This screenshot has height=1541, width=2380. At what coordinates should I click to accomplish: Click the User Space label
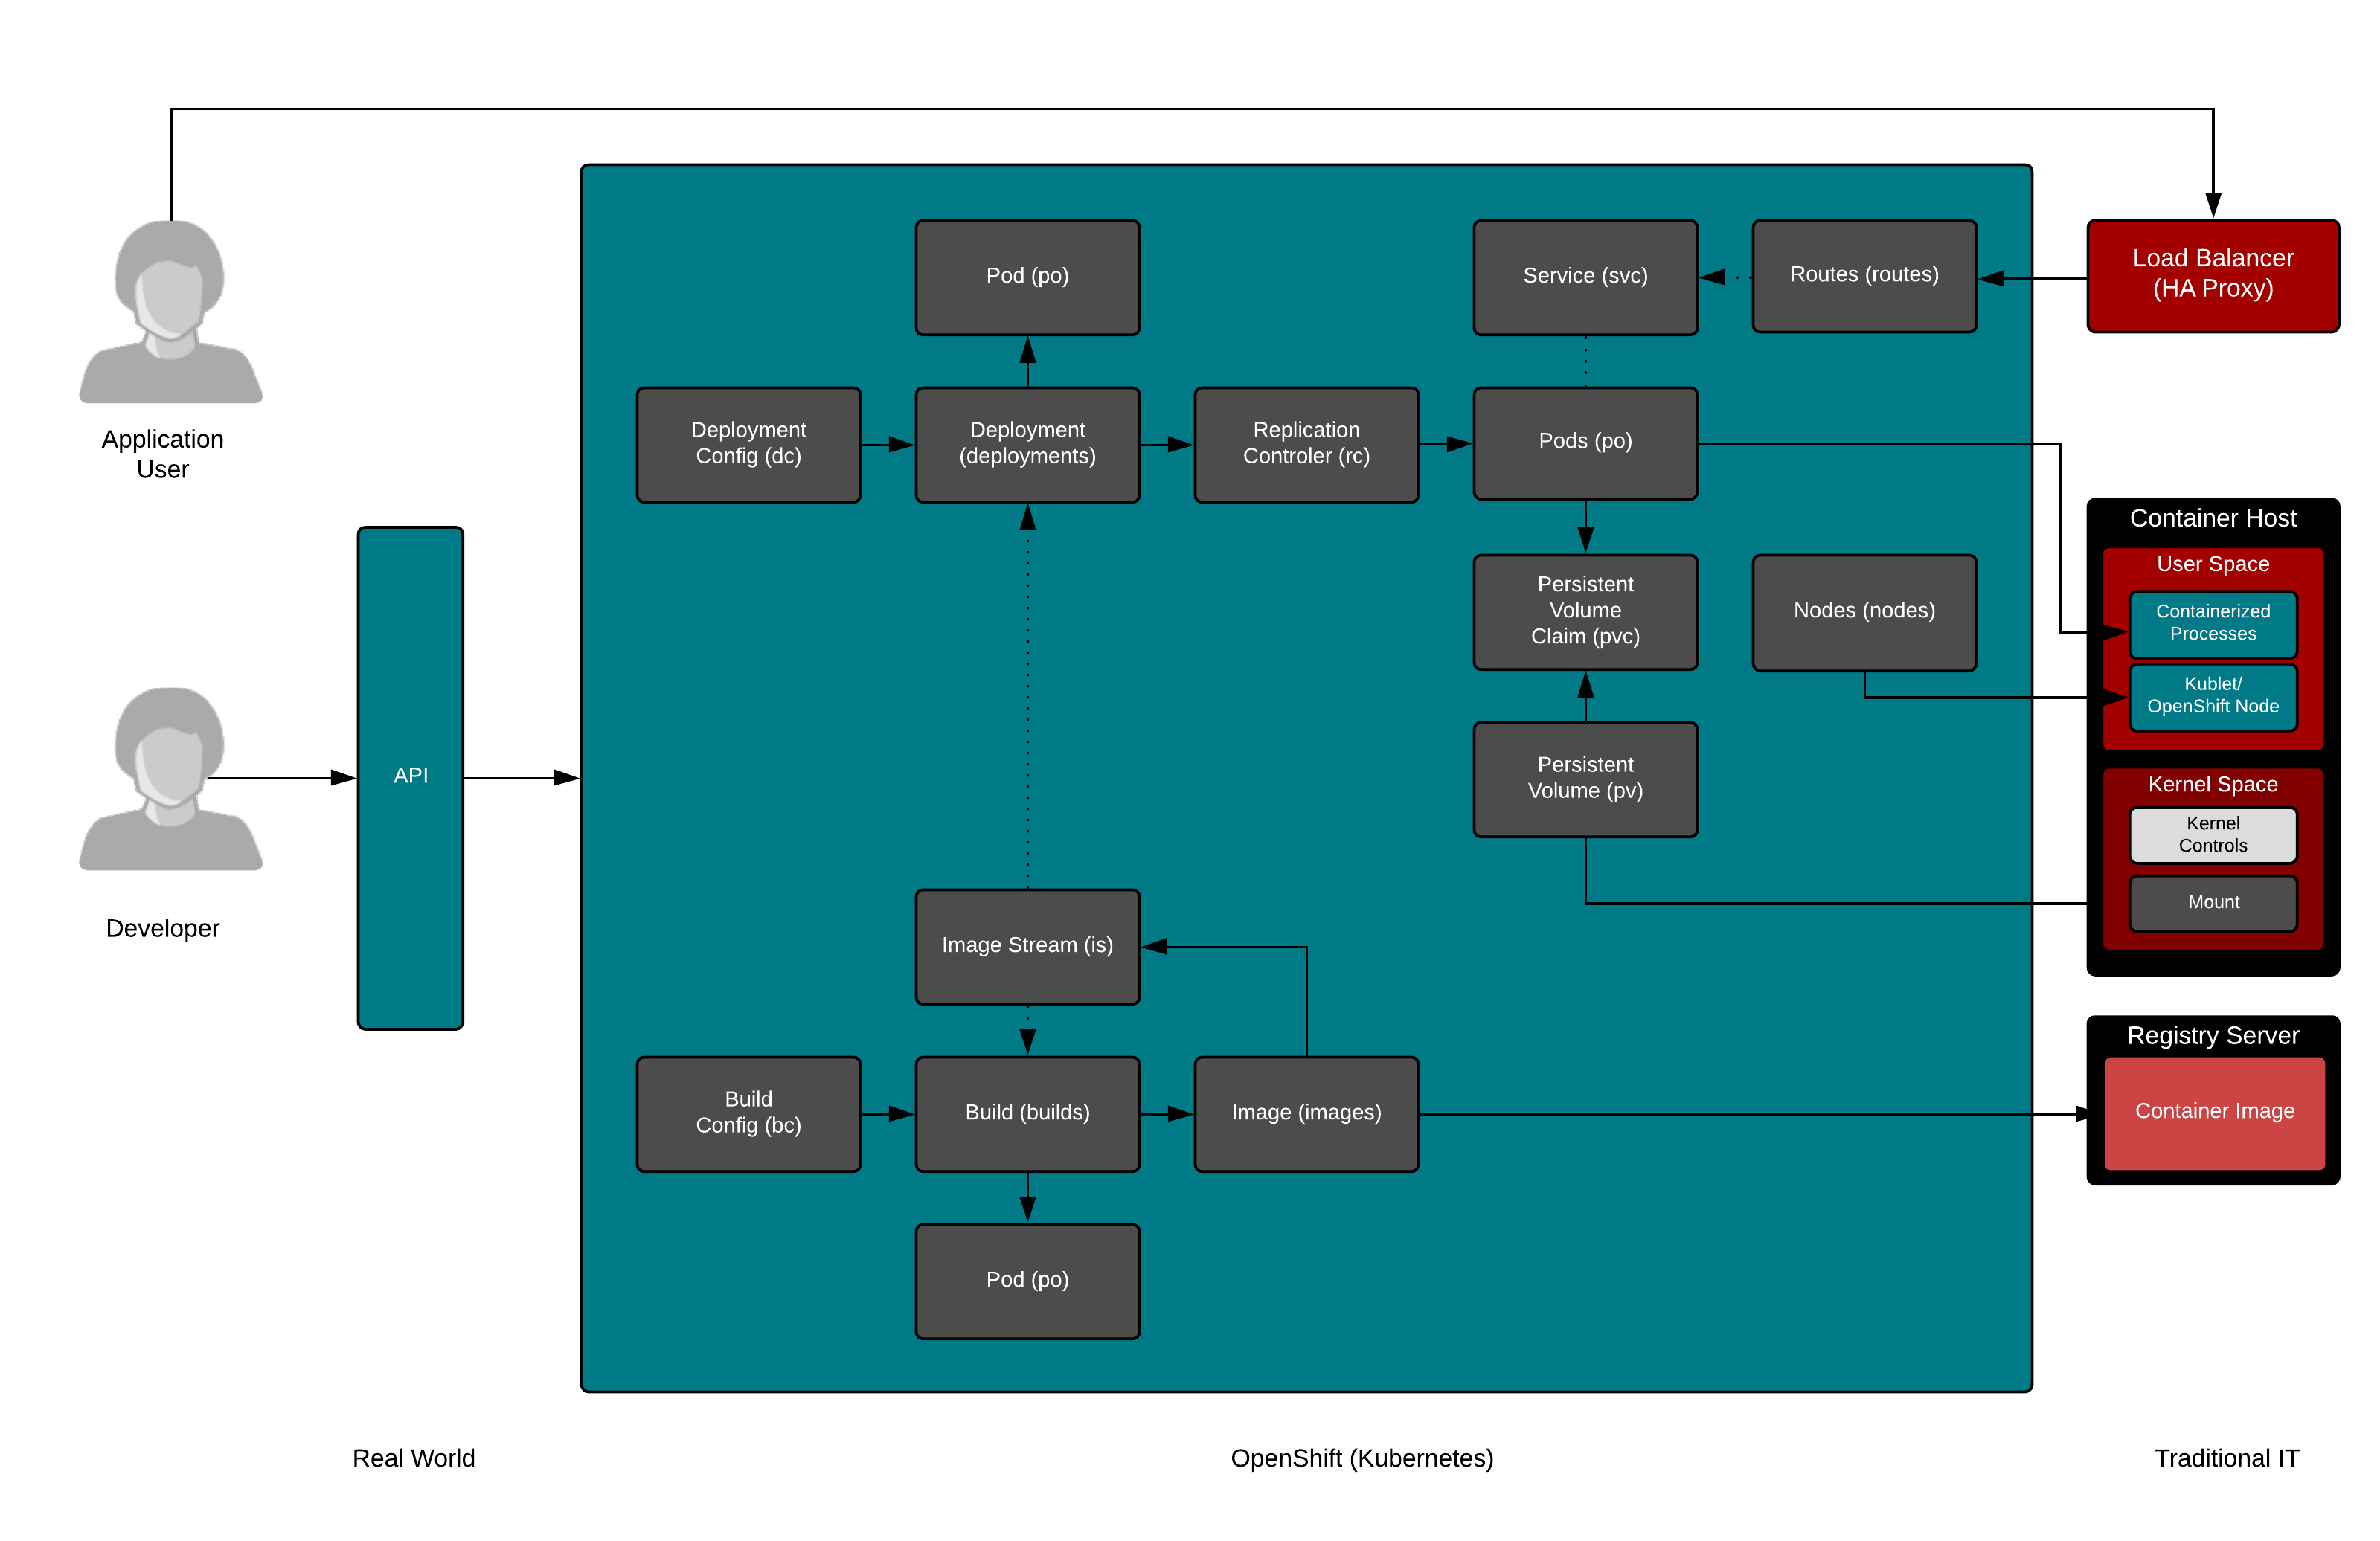[x=2214, y=564]
